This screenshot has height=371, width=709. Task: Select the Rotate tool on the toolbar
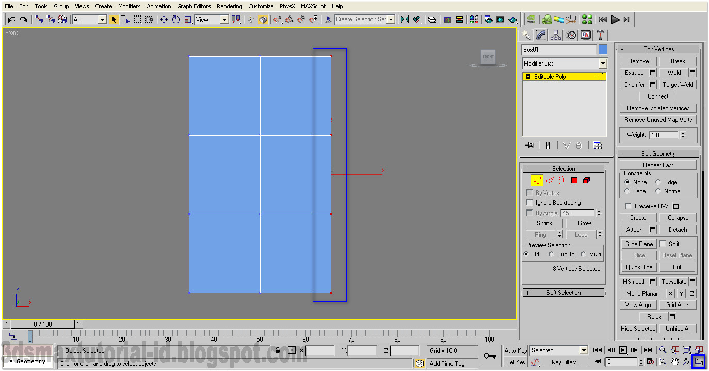(x=175, y=19)
